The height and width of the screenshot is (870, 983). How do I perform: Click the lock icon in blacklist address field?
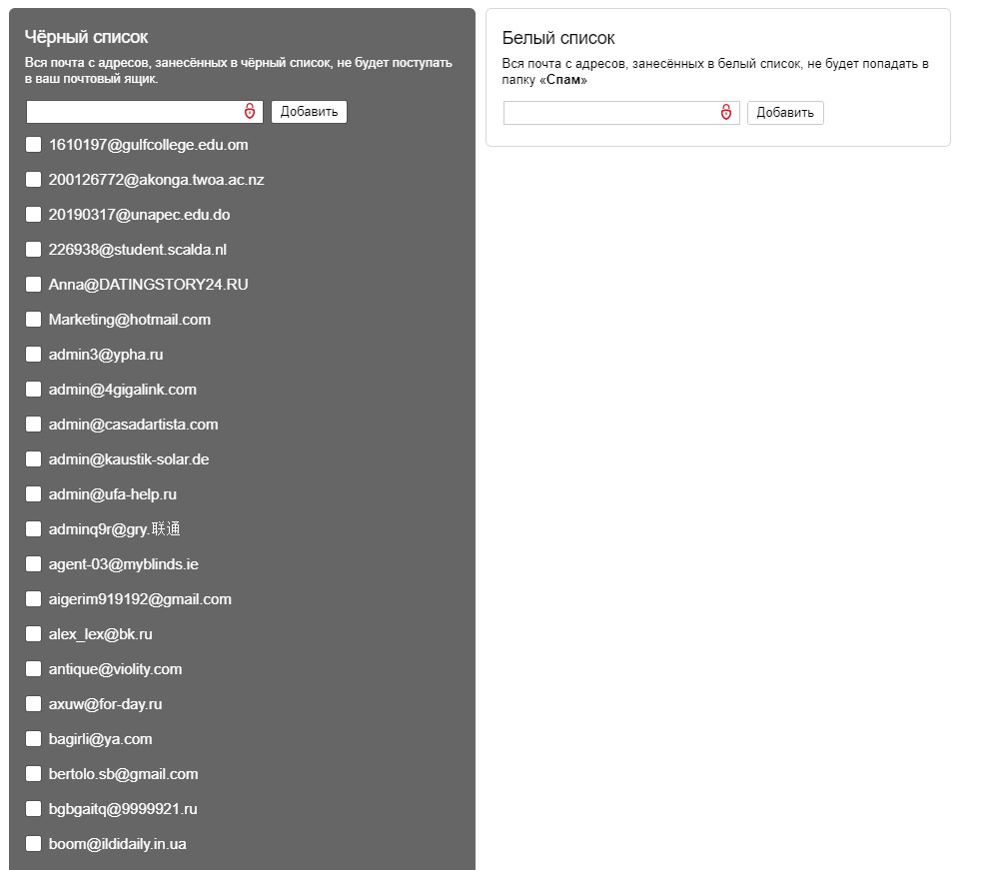coord(250,112)
